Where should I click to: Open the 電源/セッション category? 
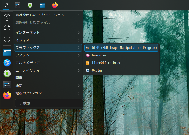tap(48, 93)
